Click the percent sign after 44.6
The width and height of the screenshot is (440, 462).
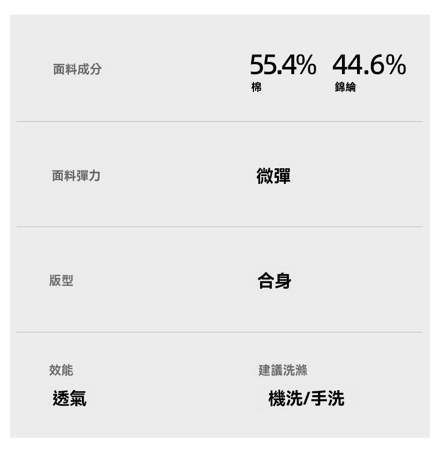395,66
